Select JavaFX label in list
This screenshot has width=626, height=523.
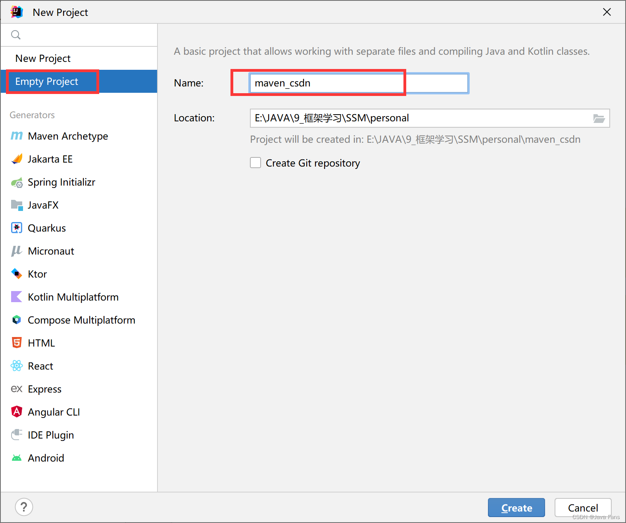(43, 205)
